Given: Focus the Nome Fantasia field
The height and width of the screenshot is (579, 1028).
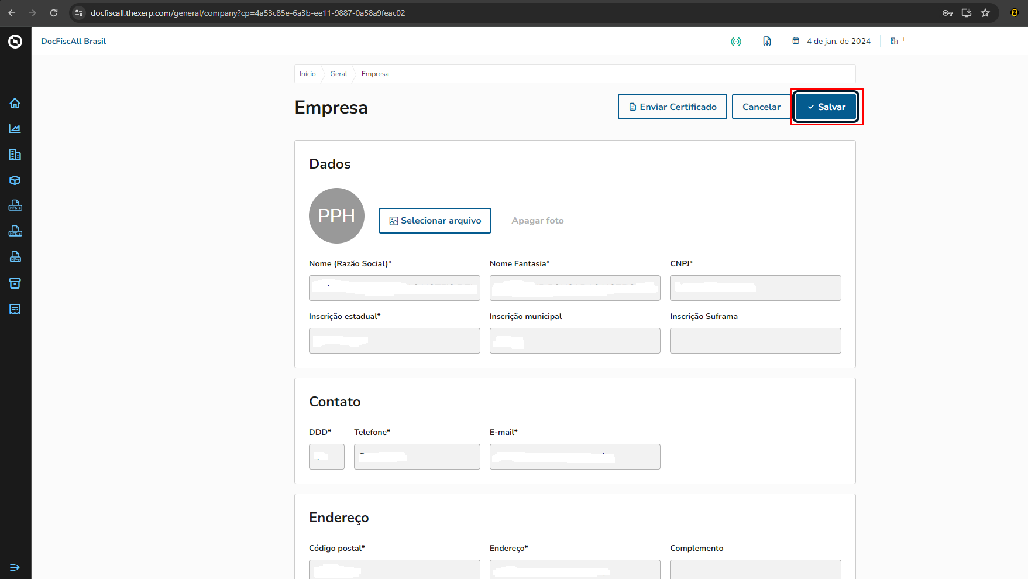Looking at the screenshot, I should point(575,288).
